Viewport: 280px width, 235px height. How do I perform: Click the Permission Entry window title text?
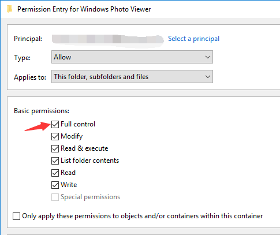(84, 9)
